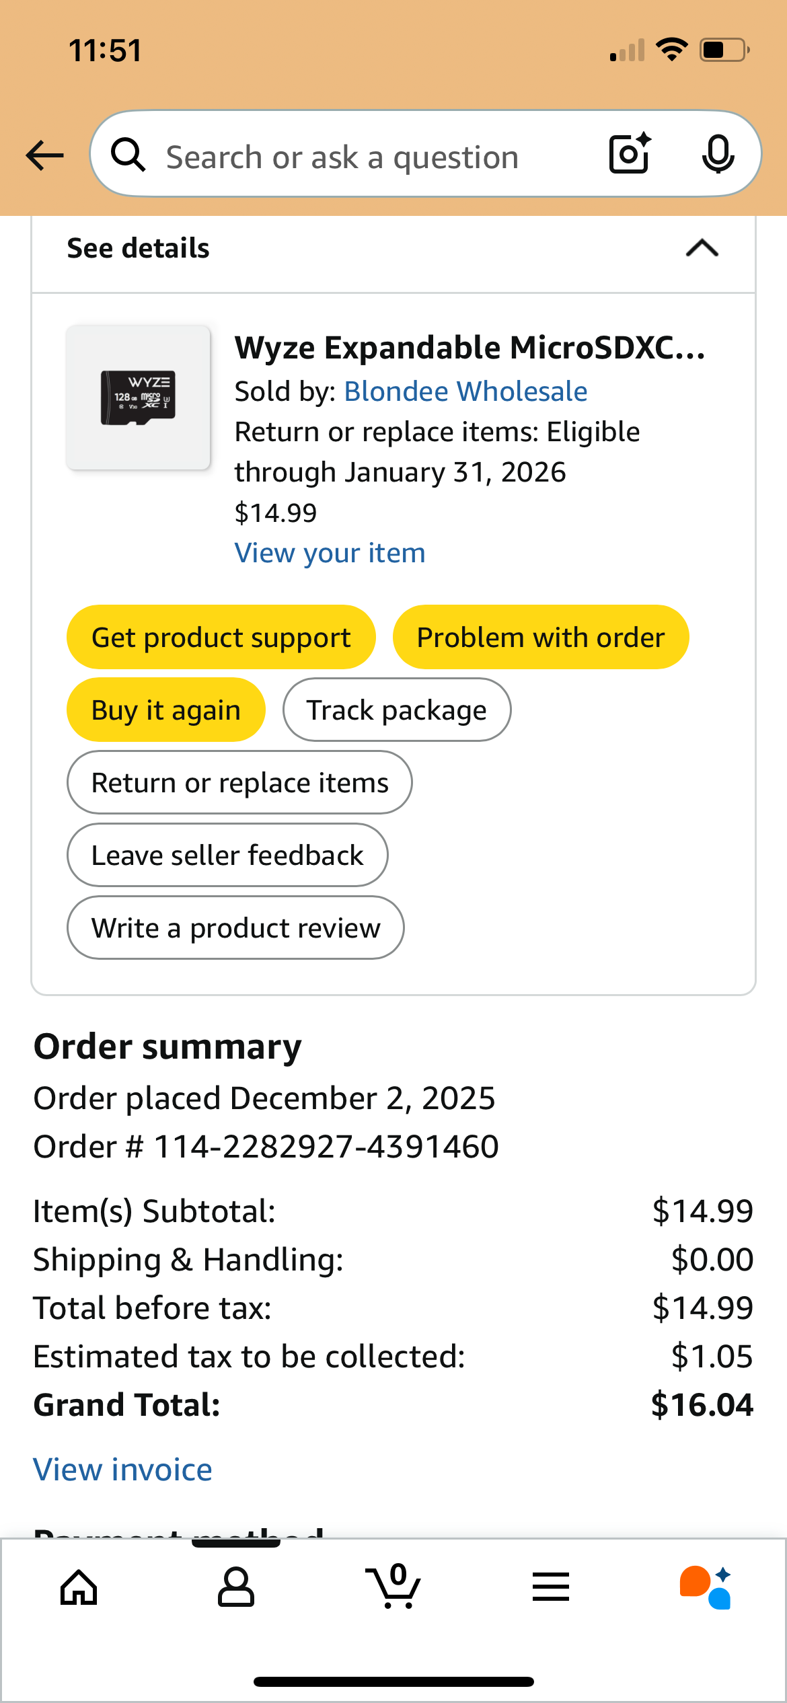The image size is (787, 1703).
Task: Click the View invoice link
Action: tap(123, 1470)
